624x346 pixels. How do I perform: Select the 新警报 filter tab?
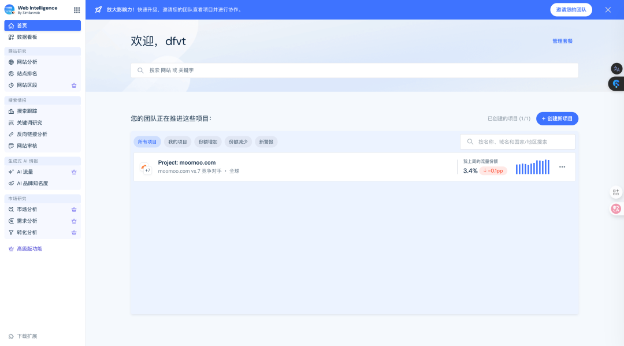tap(266, 142)
